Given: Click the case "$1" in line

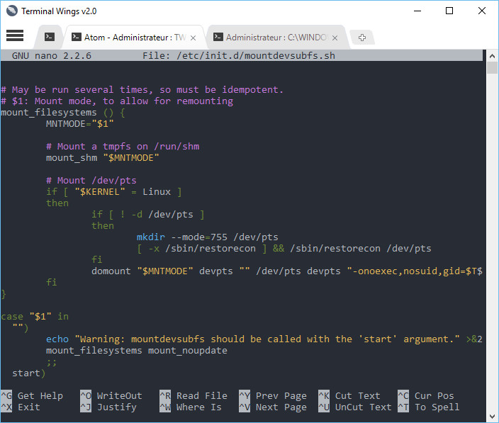Looking at the screenshot, I should click(35, 317).
